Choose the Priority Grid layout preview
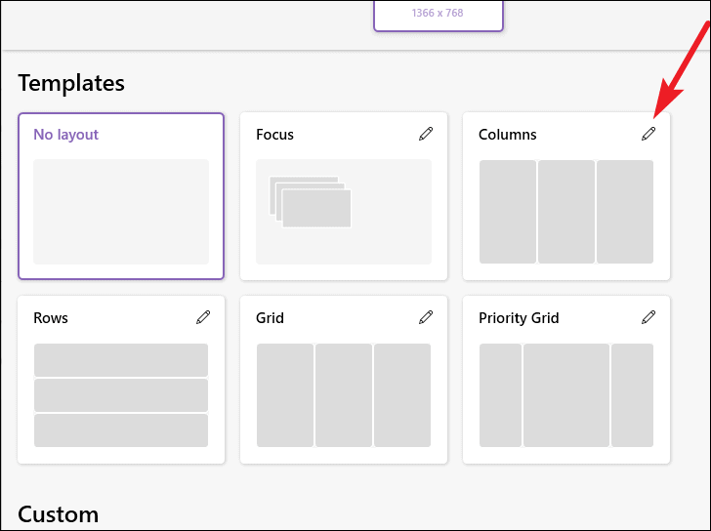The width and height of the screenshot is (711, 531). tap(566, 395)
